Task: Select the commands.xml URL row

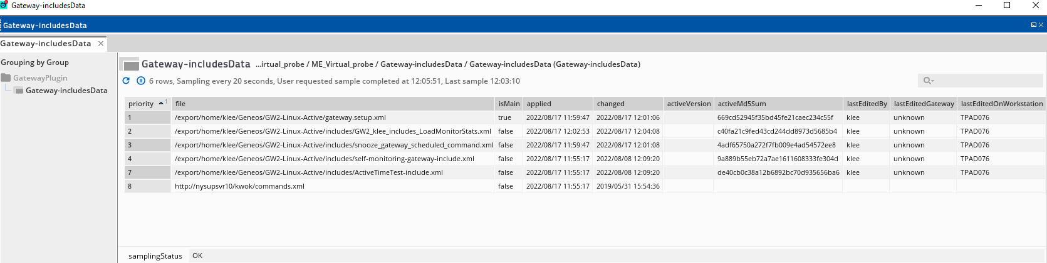Action: [x=239, y=186]
